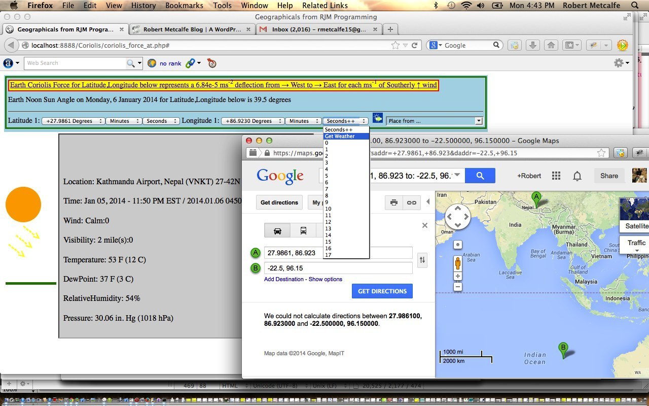Click Google account profile photo
This screenshot has height=406, width=649.
(640, 176)
